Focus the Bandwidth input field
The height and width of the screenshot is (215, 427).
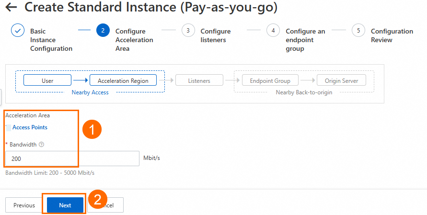[x=72, y=158]
